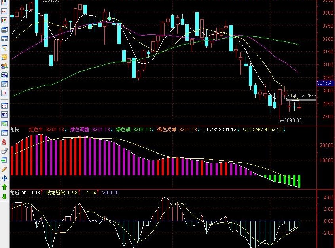Image resolution: width=335 pixels, height=248 pixels.
Task: Click the gray gap marker bar near 2959
Action: [x=301, y=100]
